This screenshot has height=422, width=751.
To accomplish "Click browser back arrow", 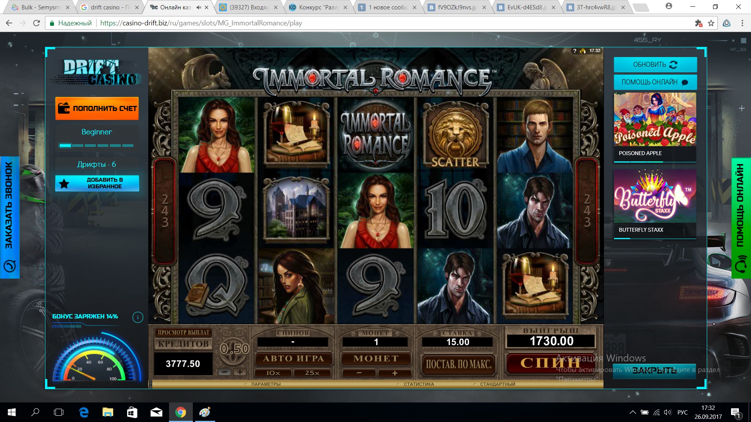I will pyautogui.click(x=9, y=23).
